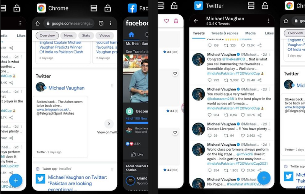Open the www.telegraph.co.uk link in Stokes tweet card
305x194 pixels.
point(54,110)
